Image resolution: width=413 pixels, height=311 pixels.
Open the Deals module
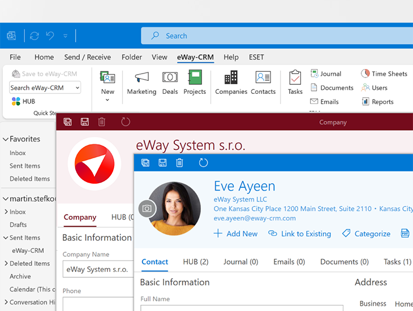pyautogui.click(x=170, y=83)
